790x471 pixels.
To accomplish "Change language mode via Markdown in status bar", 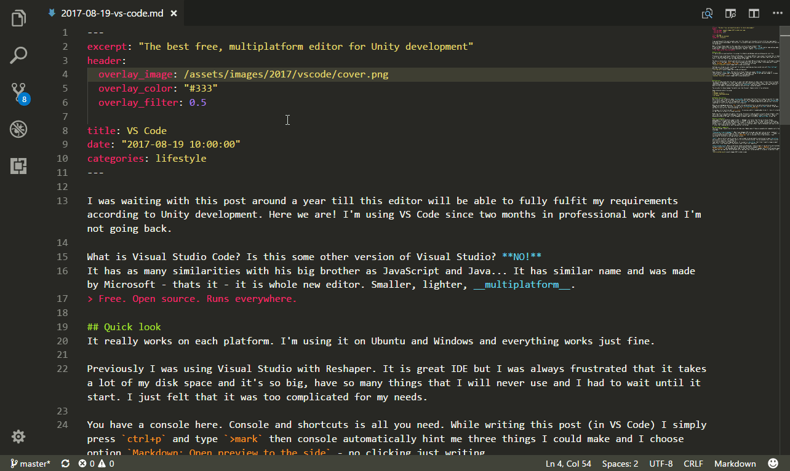I will point(735,464).
